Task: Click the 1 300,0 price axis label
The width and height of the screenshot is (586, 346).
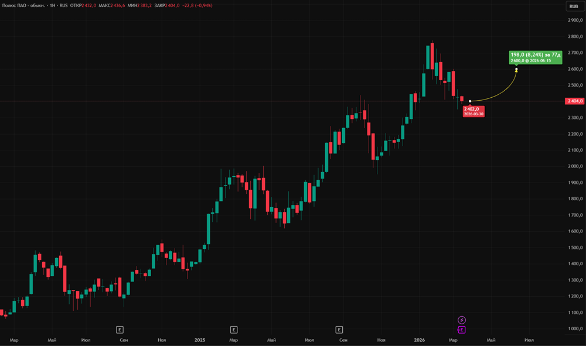Action: 575,280
